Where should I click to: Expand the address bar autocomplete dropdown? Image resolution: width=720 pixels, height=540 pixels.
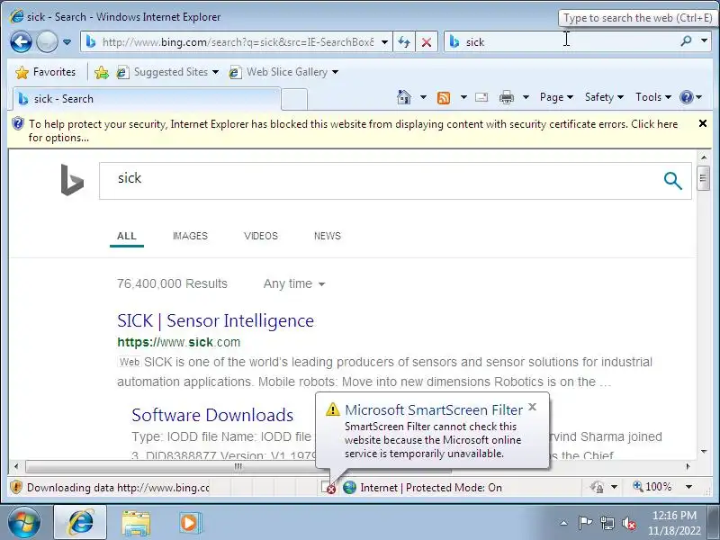coord(385,42)
